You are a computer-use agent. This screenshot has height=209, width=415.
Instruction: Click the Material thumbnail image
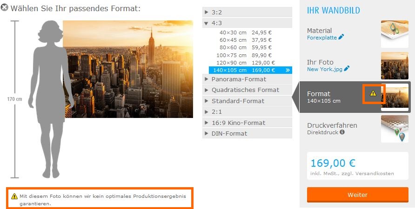pos(395,34)
